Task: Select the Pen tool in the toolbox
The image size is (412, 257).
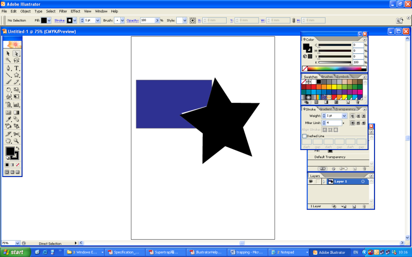Action: click(x=8, y=68)
